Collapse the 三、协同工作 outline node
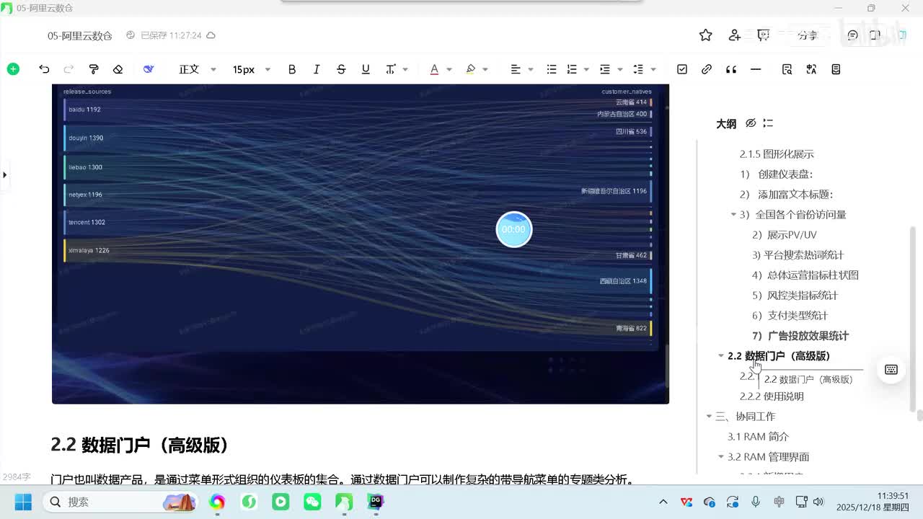The width and height of the screenshot is (923, 519). pos(709,416)
